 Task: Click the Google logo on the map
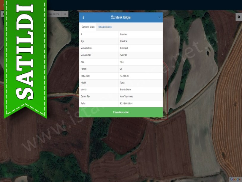pyautogui.click(x=235, y=179)
